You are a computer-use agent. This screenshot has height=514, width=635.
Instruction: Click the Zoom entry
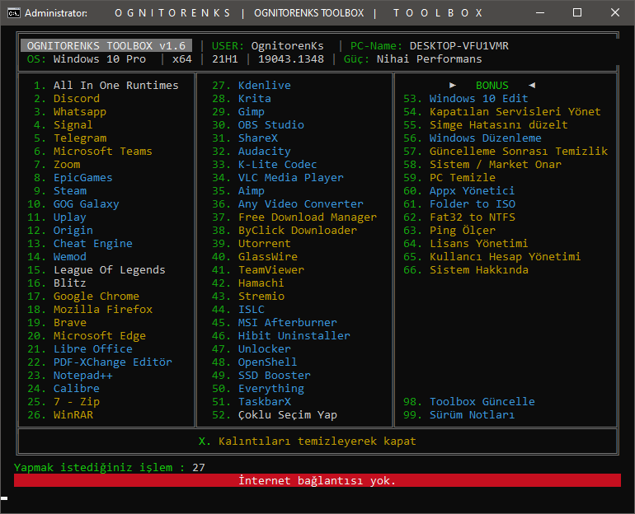point(67,165)
